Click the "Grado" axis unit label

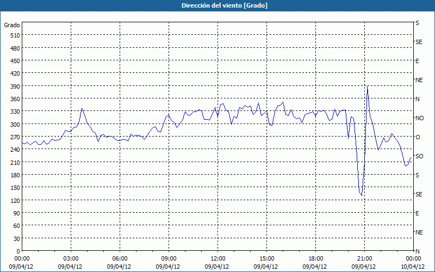point(12,25)
